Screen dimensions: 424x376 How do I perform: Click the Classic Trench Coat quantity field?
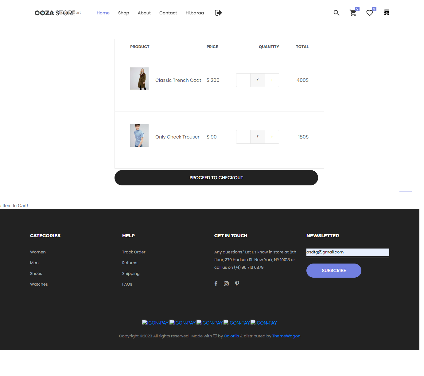click(x=258, y=80)
